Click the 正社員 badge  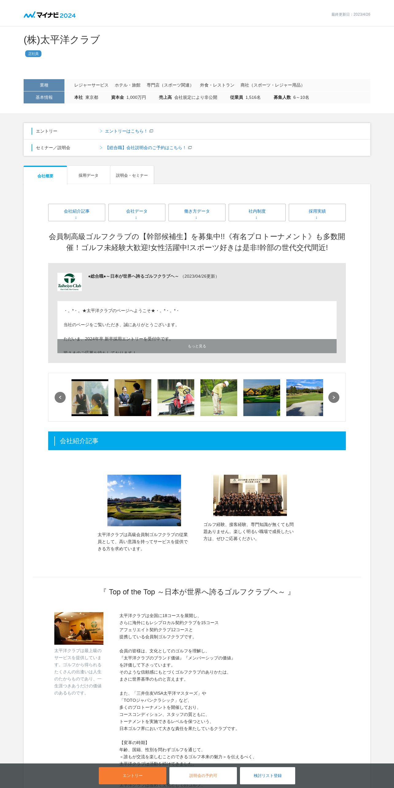33,54
